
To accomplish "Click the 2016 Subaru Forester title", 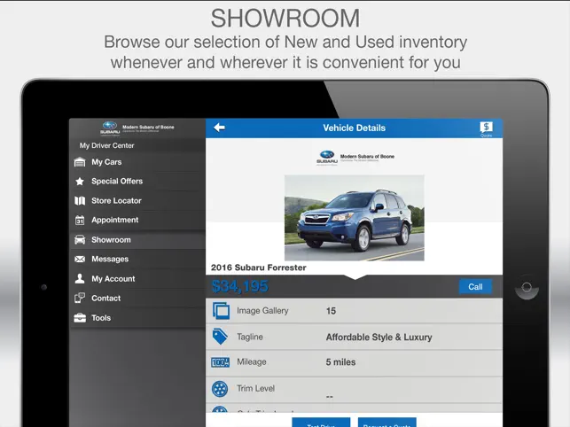I will tap(259, 268).
